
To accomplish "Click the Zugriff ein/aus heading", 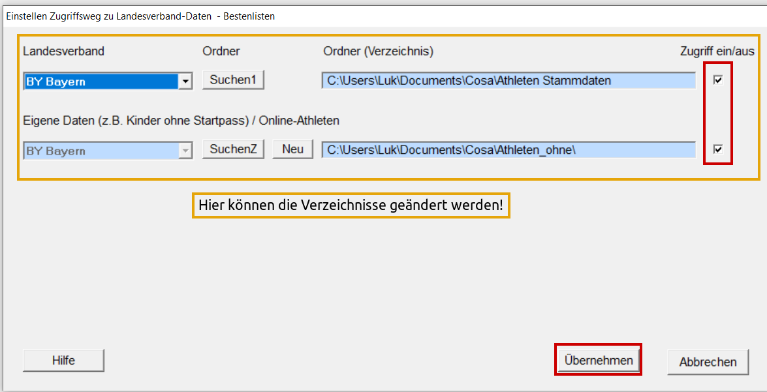I will [x=717, y=52].
